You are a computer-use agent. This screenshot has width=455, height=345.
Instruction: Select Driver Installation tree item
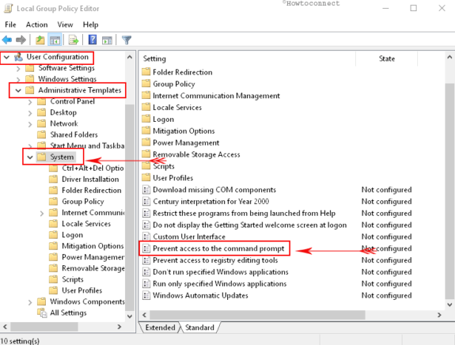(90, 180)
